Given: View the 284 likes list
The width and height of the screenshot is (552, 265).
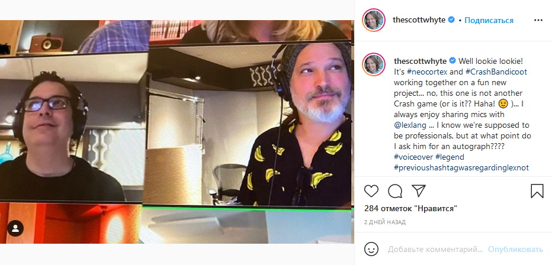Looking at the screenshot, I should (x=410, y=209).
